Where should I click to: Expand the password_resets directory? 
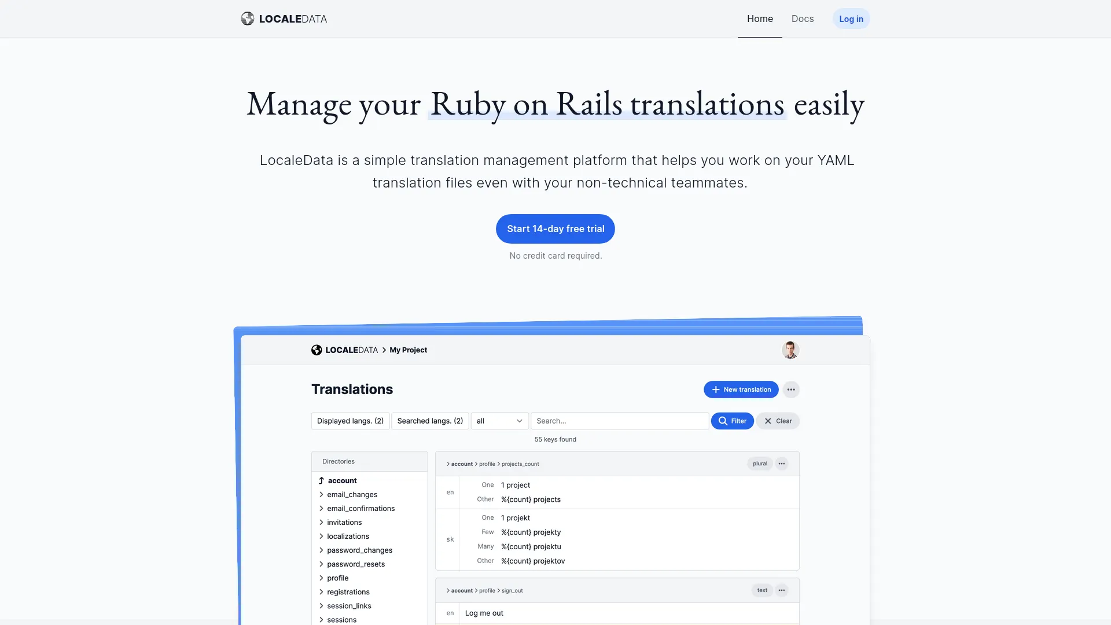point(356,564)
